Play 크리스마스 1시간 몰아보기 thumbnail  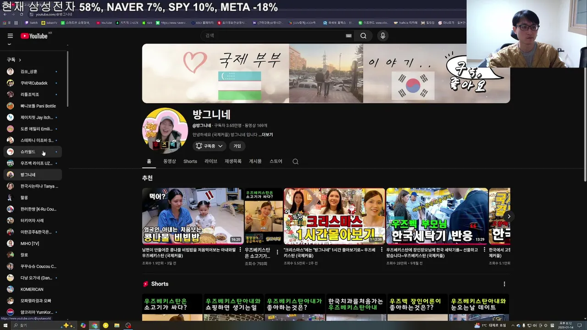point(334,216)
